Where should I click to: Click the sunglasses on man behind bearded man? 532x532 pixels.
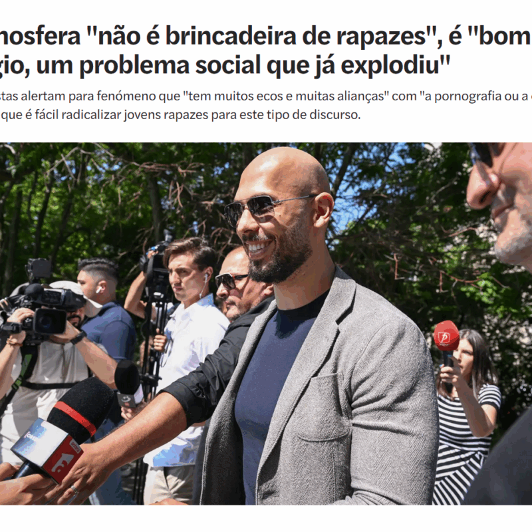[230, 280]
